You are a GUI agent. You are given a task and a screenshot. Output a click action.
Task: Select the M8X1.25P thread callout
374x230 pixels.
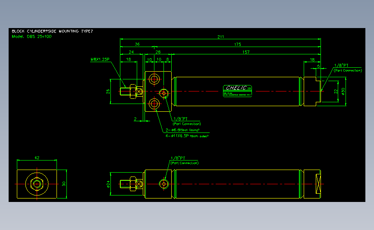[x=100, y=60]
